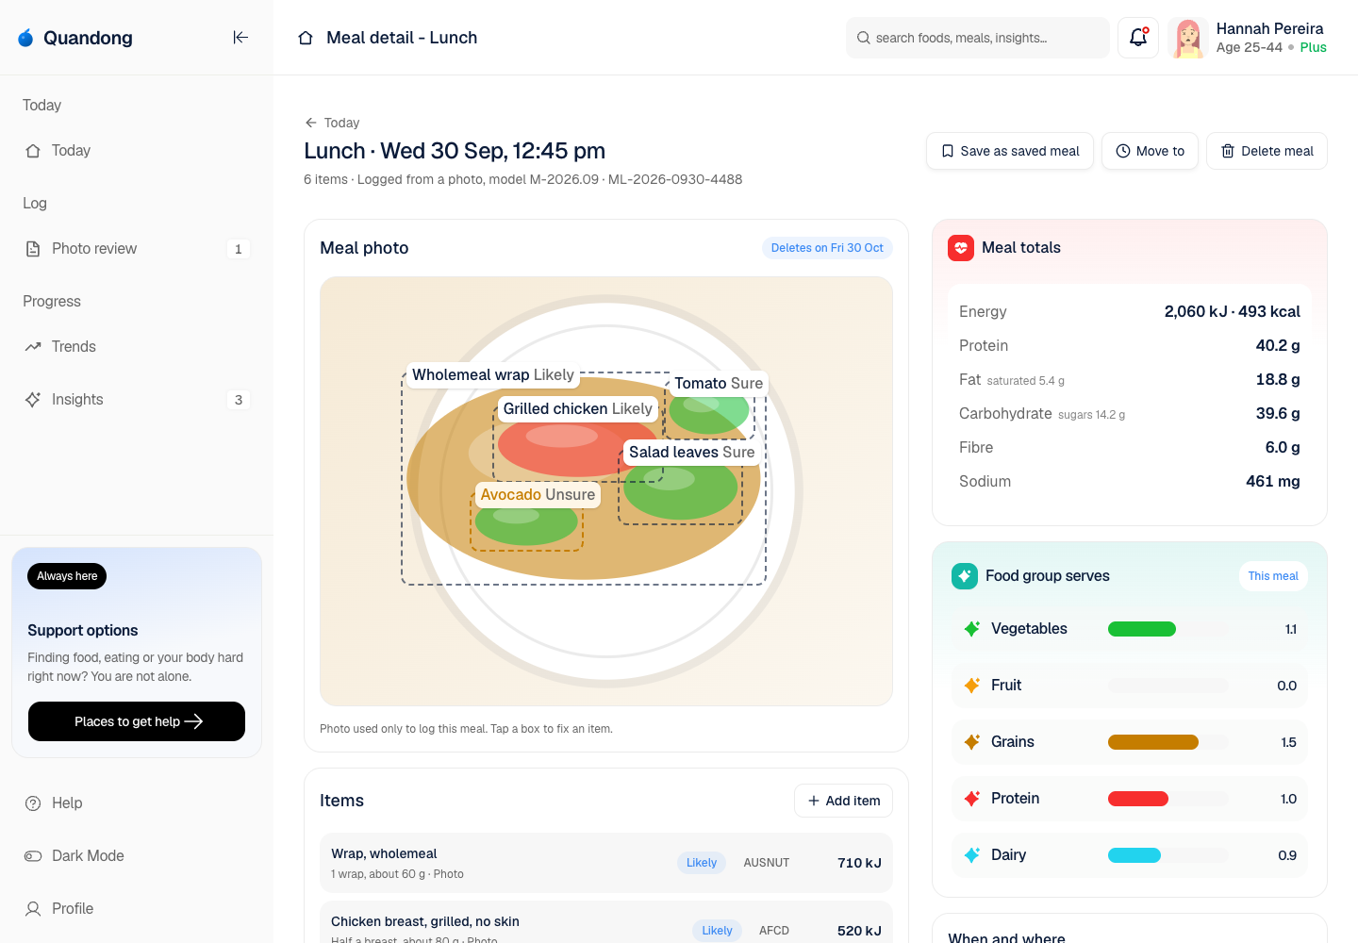Switch the This meal filter
The height and width of the screenshot is (943, 1358).
click(1273, 576)
